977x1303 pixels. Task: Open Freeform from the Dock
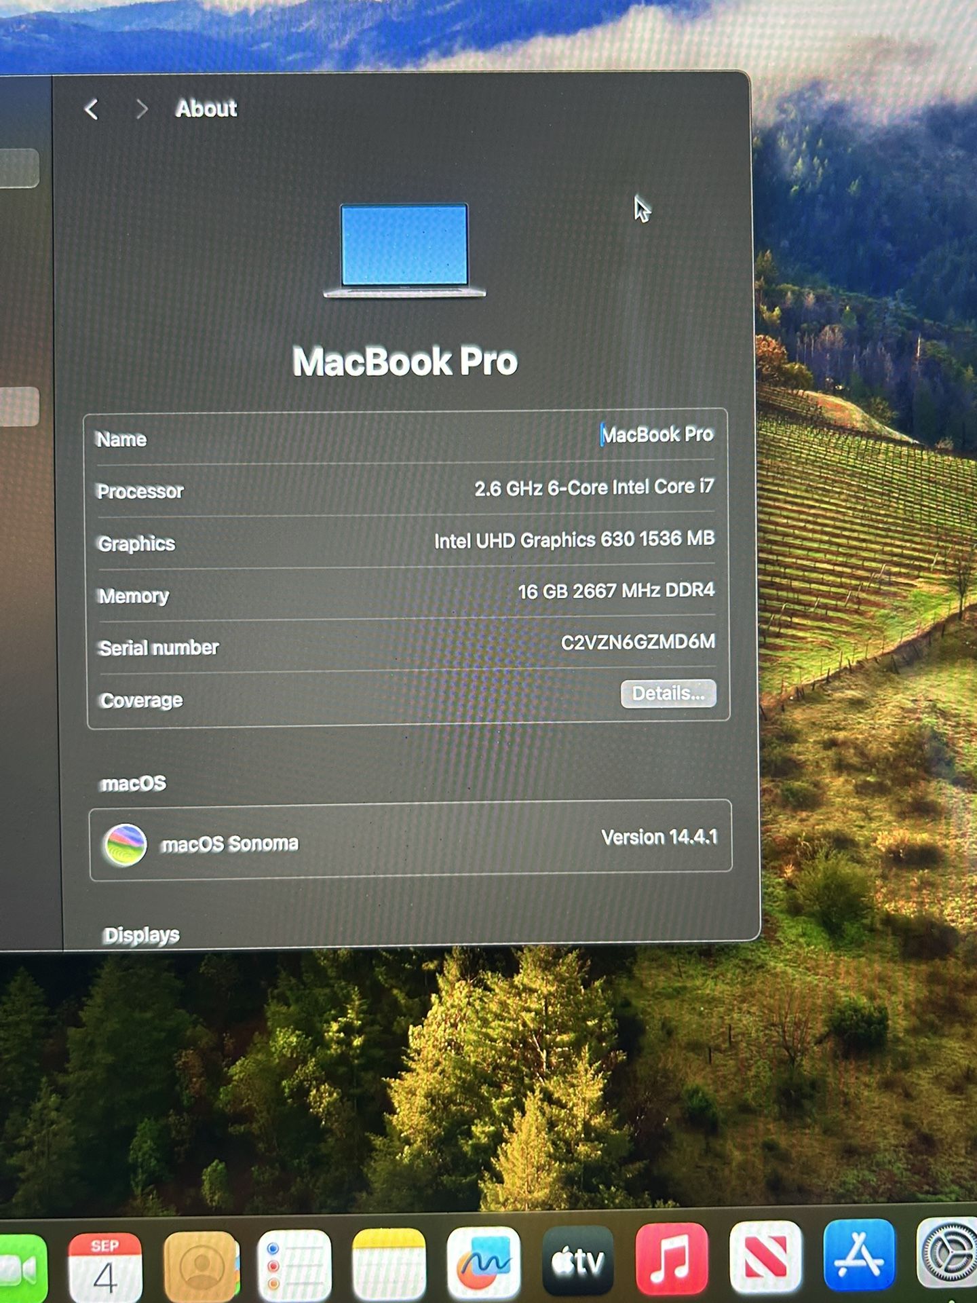484,1262
